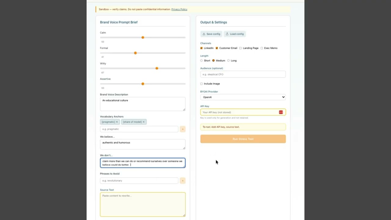This screenshot has width=391, height=220.
Task: Add vocabulary anchor with the plus button
Action: coord(182,129)
